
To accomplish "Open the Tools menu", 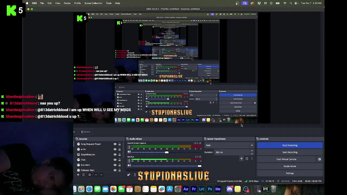I will (109, 3).
